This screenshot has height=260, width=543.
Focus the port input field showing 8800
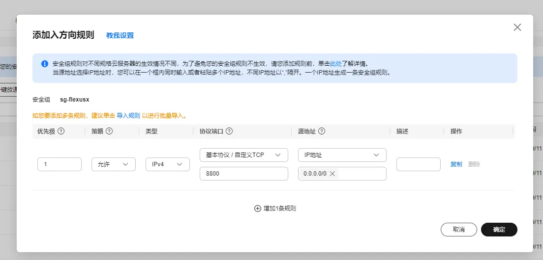(243, 174)
